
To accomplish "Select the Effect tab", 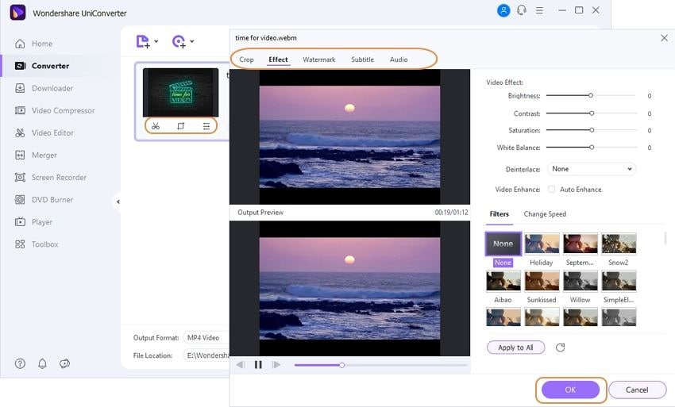I will tap(278, 60).
